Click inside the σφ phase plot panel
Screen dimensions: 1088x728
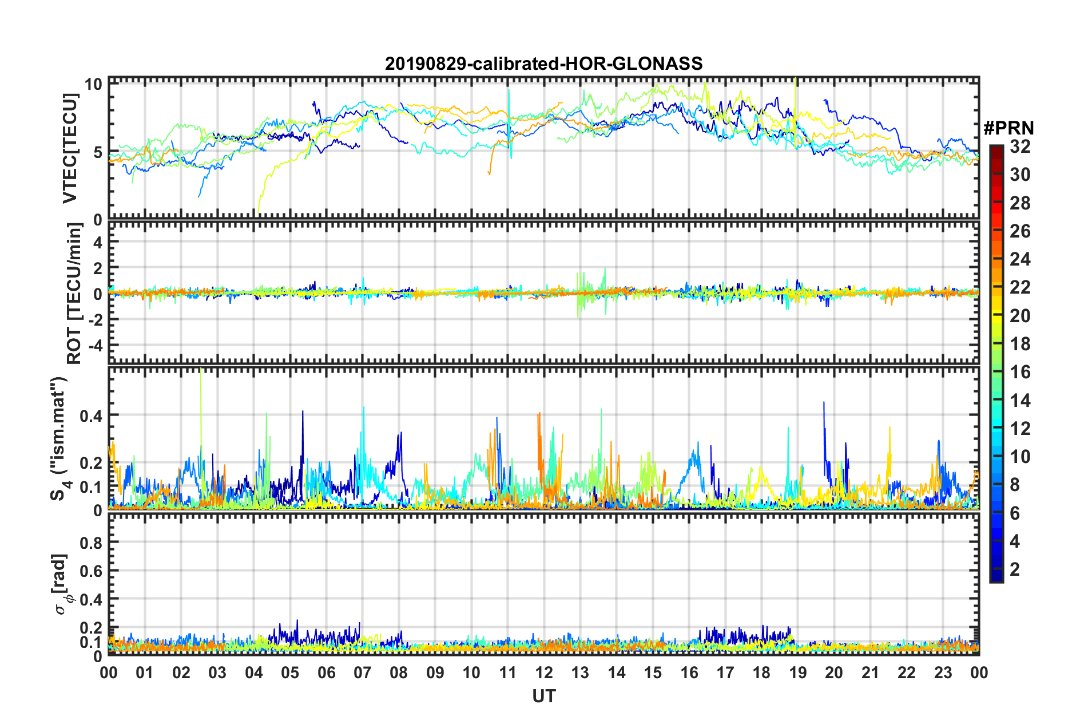[x=544, y=584]
